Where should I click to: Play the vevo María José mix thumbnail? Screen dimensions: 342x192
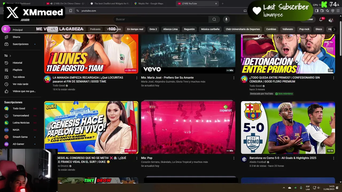[188, 54]
